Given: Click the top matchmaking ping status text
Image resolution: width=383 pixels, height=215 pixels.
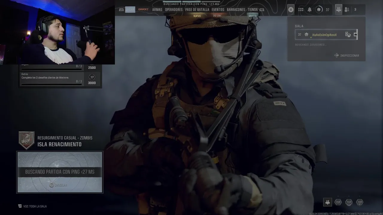Looking at the screenshot, I should pyautogui.click(x=191, y=4).
